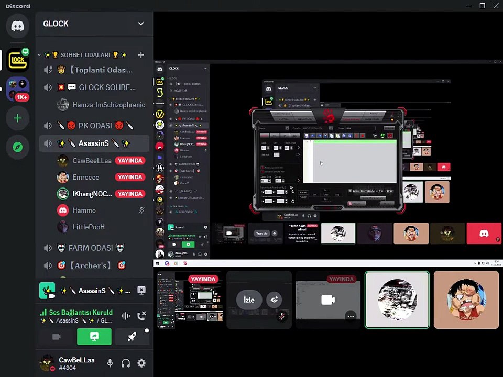Select red Discord avatar tile in stream

[x=484, y=234]
